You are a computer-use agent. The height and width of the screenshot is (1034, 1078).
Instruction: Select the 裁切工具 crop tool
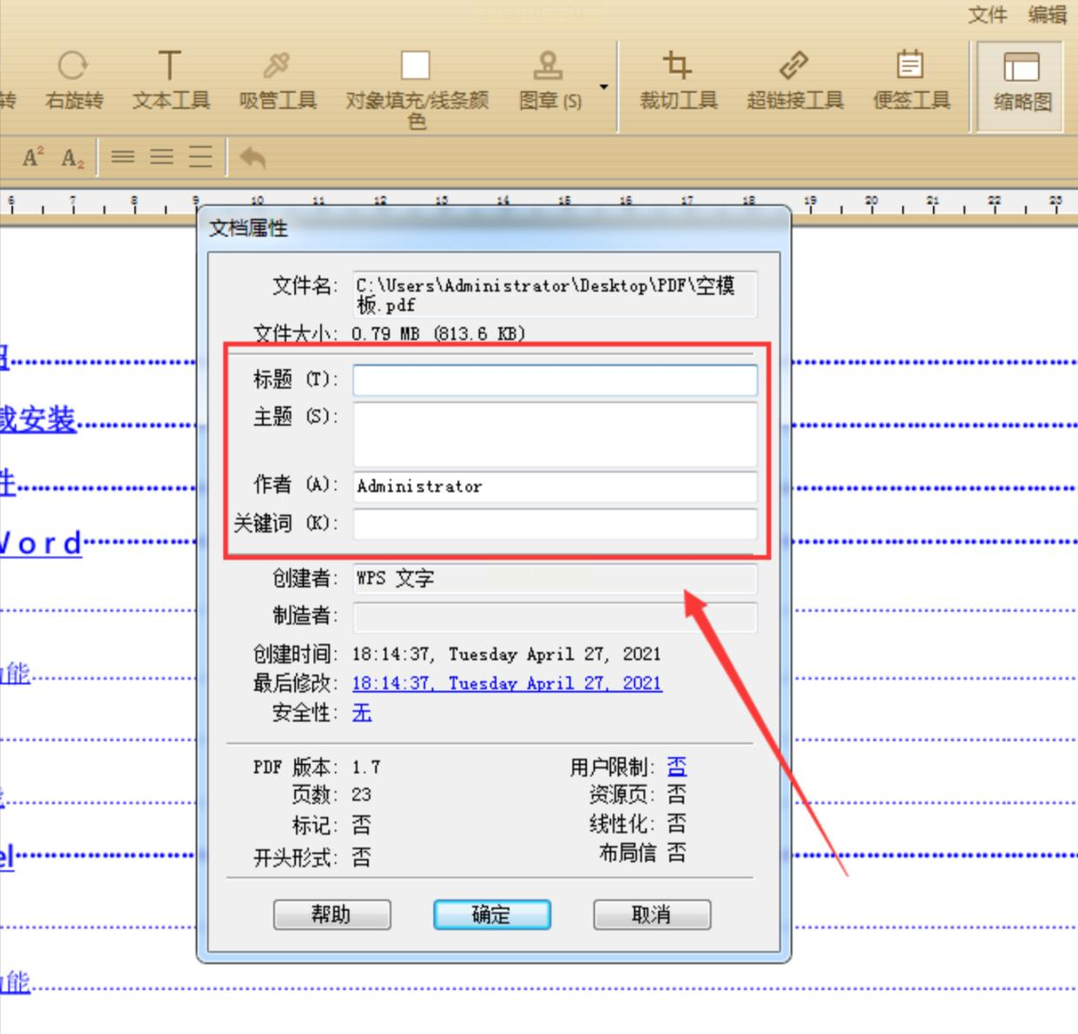pos(678,81)
